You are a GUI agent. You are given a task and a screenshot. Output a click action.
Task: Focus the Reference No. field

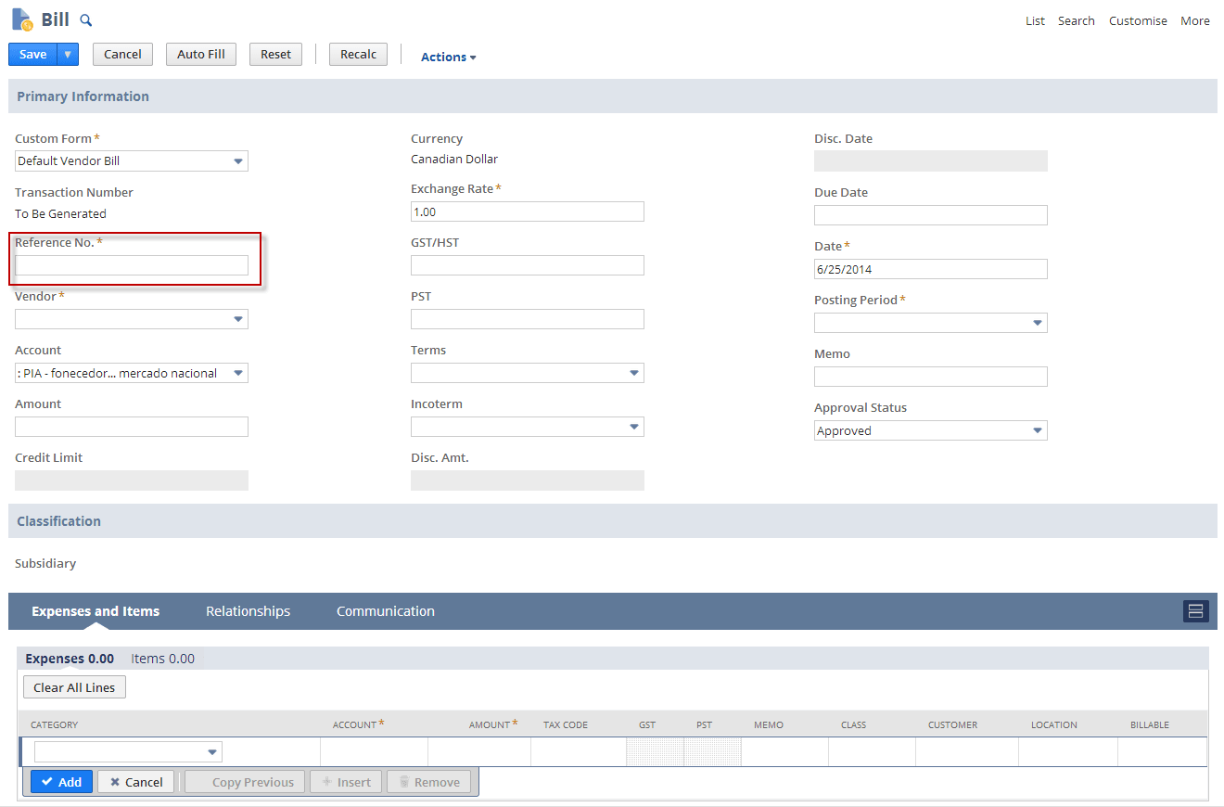132,265
